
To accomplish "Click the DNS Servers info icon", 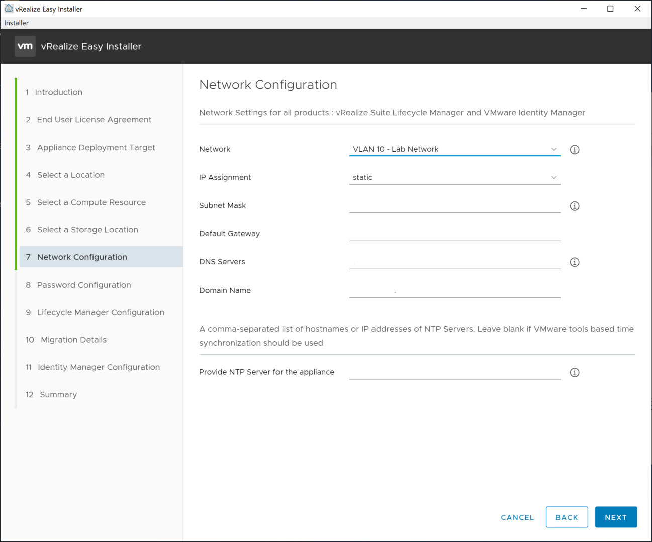I will pos(575,262).
